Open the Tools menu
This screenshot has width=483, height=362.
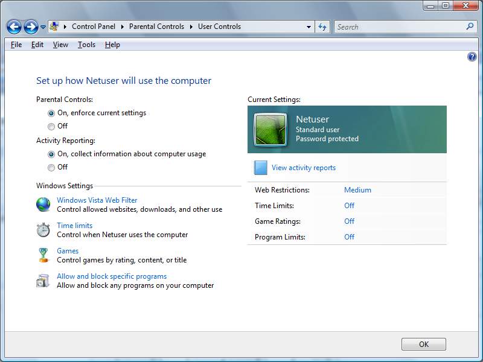(x=86, y=45)
